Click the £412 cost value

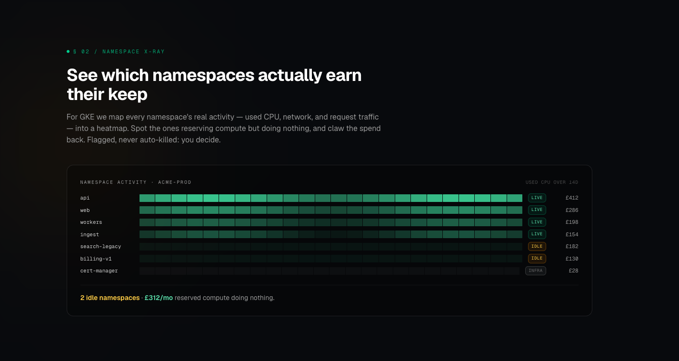pyautogui.click(x=572, y=198)
